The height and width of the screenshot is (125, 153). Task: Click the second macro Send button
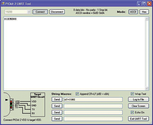tap(57, 106)
